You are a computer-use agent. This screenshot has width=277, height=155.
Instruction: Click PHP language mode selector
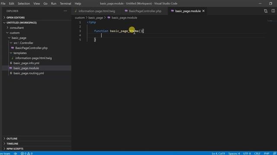coord(267,153)
